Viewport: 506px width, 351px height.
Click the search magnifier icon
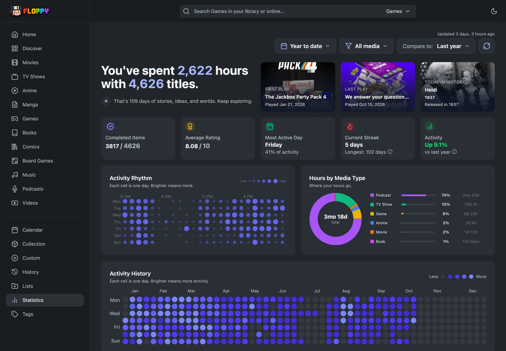coord(186,11)
